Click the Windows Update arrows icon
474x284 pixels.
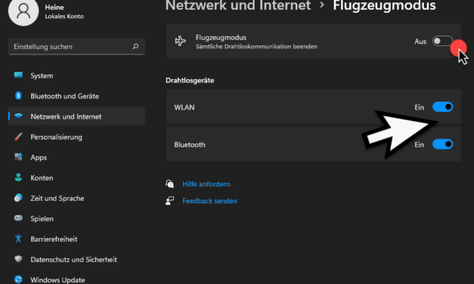18,279
